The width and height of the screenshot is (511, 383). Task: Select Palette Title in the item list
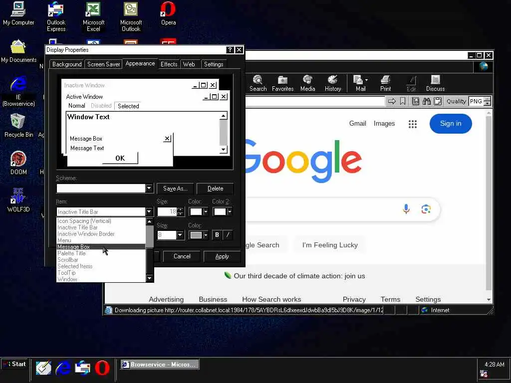pos(101,253)
